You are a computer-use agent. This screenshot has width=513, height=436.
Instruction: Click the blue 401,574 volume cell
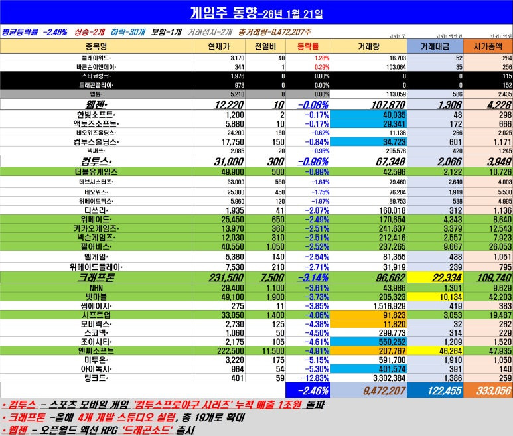[x=369, y=368]
